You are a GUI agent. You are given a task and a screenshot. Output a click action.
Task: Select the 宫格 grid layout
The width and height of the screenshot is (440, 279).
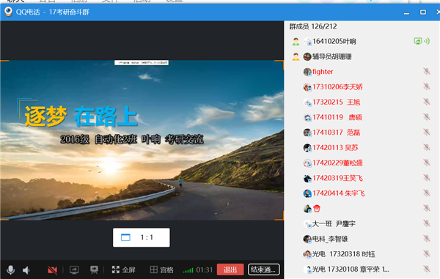click(161, 269)
